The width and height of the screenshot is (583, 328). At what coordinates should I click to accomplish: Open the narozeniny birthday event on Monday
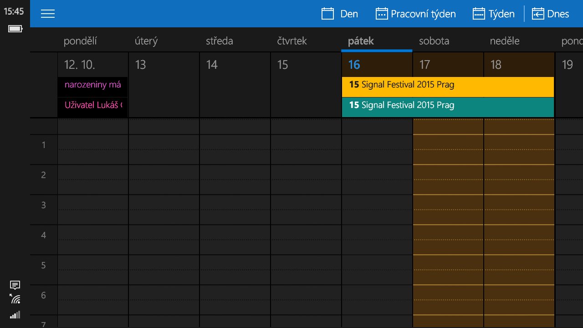pos(93,87)
